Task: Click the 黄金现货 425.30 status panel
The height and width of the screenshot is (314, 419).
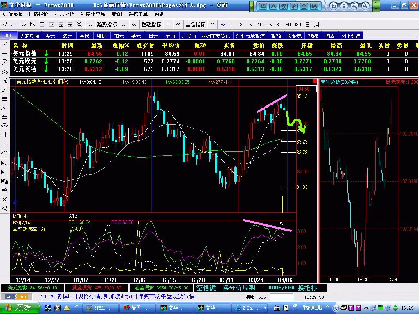Action: 97,288
